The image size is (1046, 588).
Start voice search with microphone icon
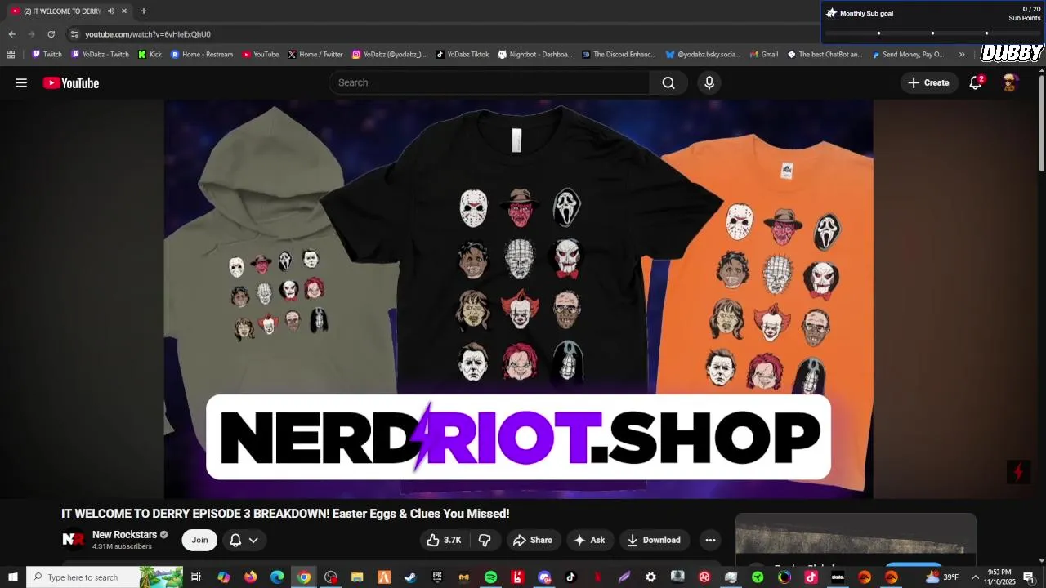click(709, 82)
